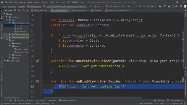Hide the Project panel with minus icon
Viewport: 187px width, 105px height.
(x=27, y=10)
